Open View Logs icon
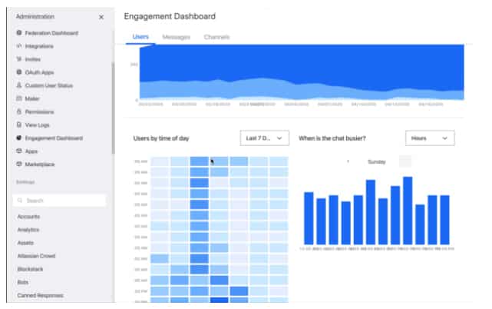Image resolution: width=492 pixels, height=309 pixels. point(19,125)
